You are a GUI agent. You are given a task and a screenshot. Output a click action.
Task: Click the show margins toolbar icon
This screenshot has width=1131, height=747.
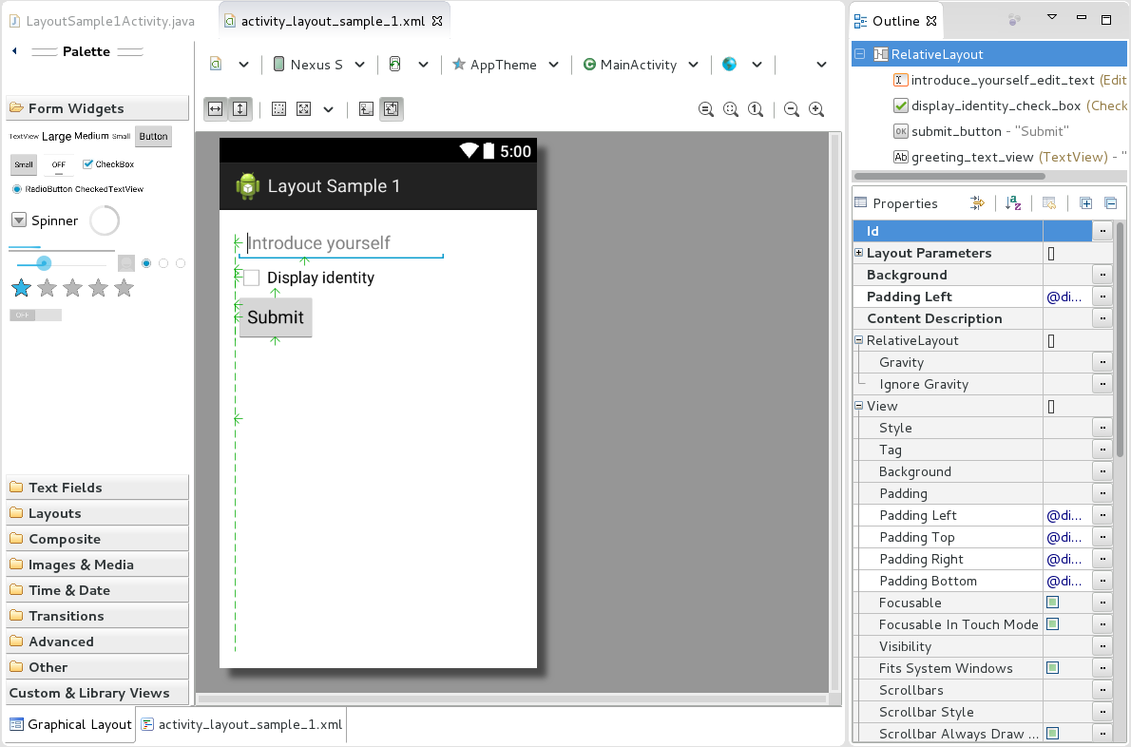[279, 109]
